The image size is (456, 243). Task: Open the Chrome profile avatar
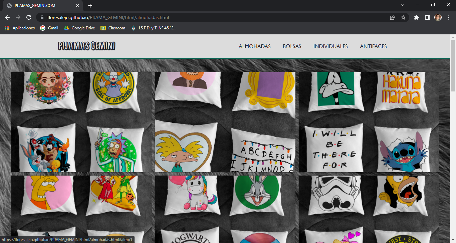pos(438,17)
